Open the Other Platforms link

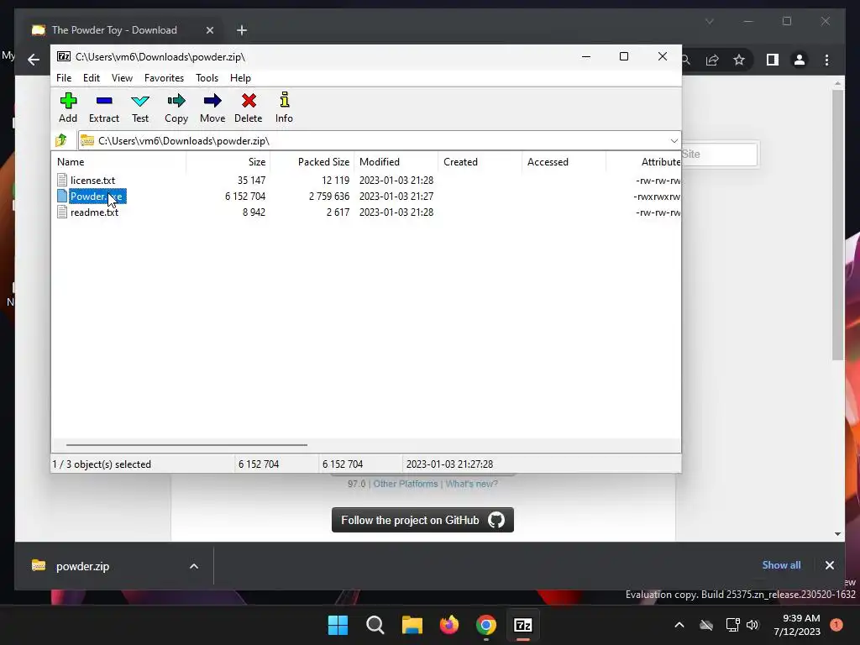[406, 484]
